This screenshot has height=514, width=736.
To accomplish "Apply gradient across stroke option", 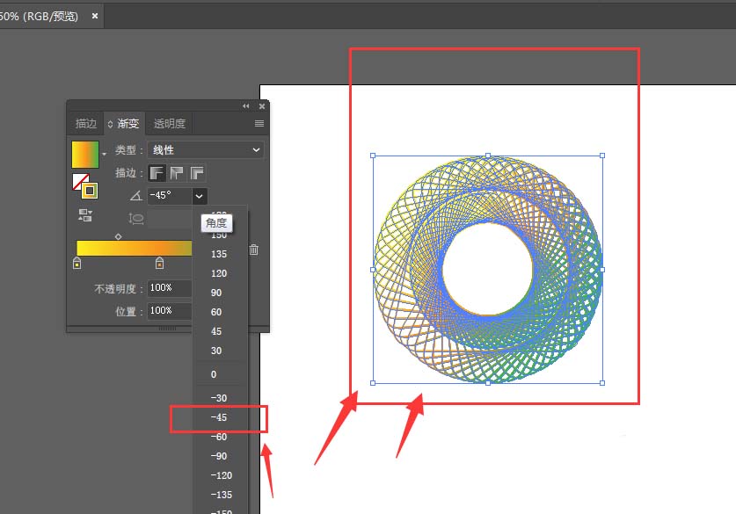I will point(197,173).
